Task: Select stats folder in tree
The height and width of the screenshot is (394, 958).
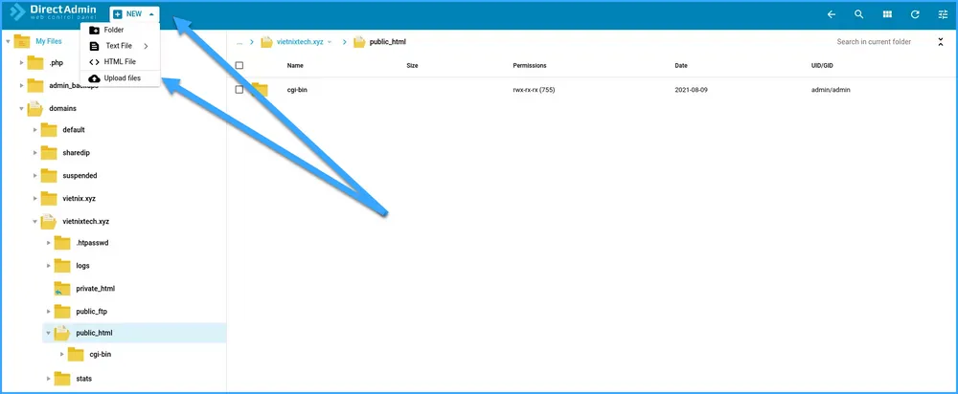Action: [83, 379]
